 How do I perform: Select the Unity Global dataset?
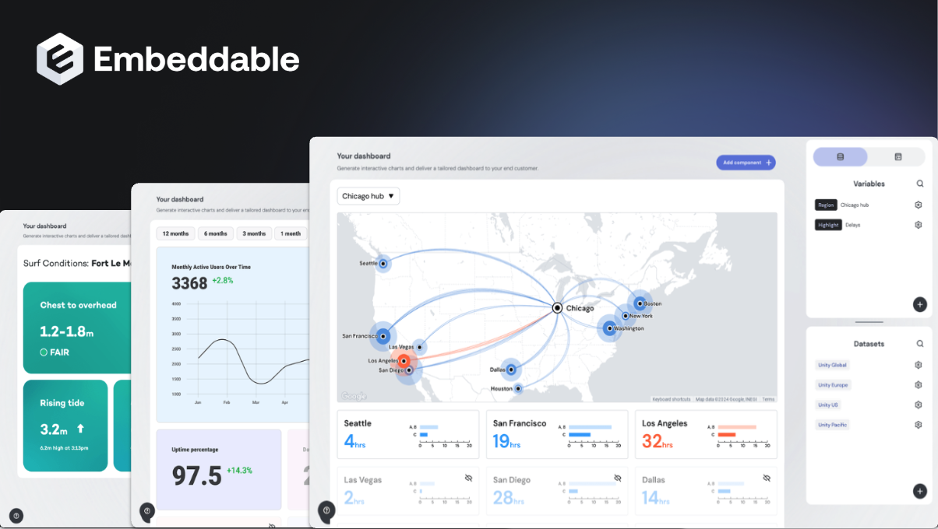click(x=832, y=365)
